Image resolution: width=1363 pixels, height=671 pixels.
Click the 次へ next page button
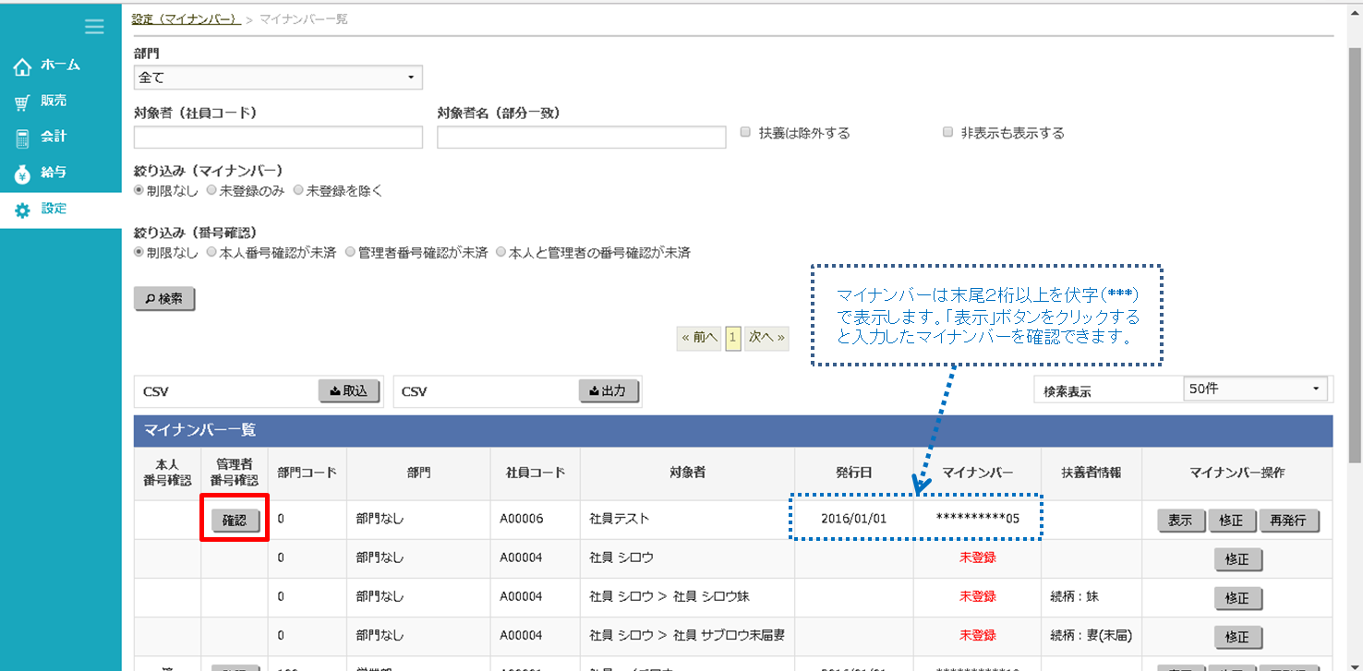point(766,338)
